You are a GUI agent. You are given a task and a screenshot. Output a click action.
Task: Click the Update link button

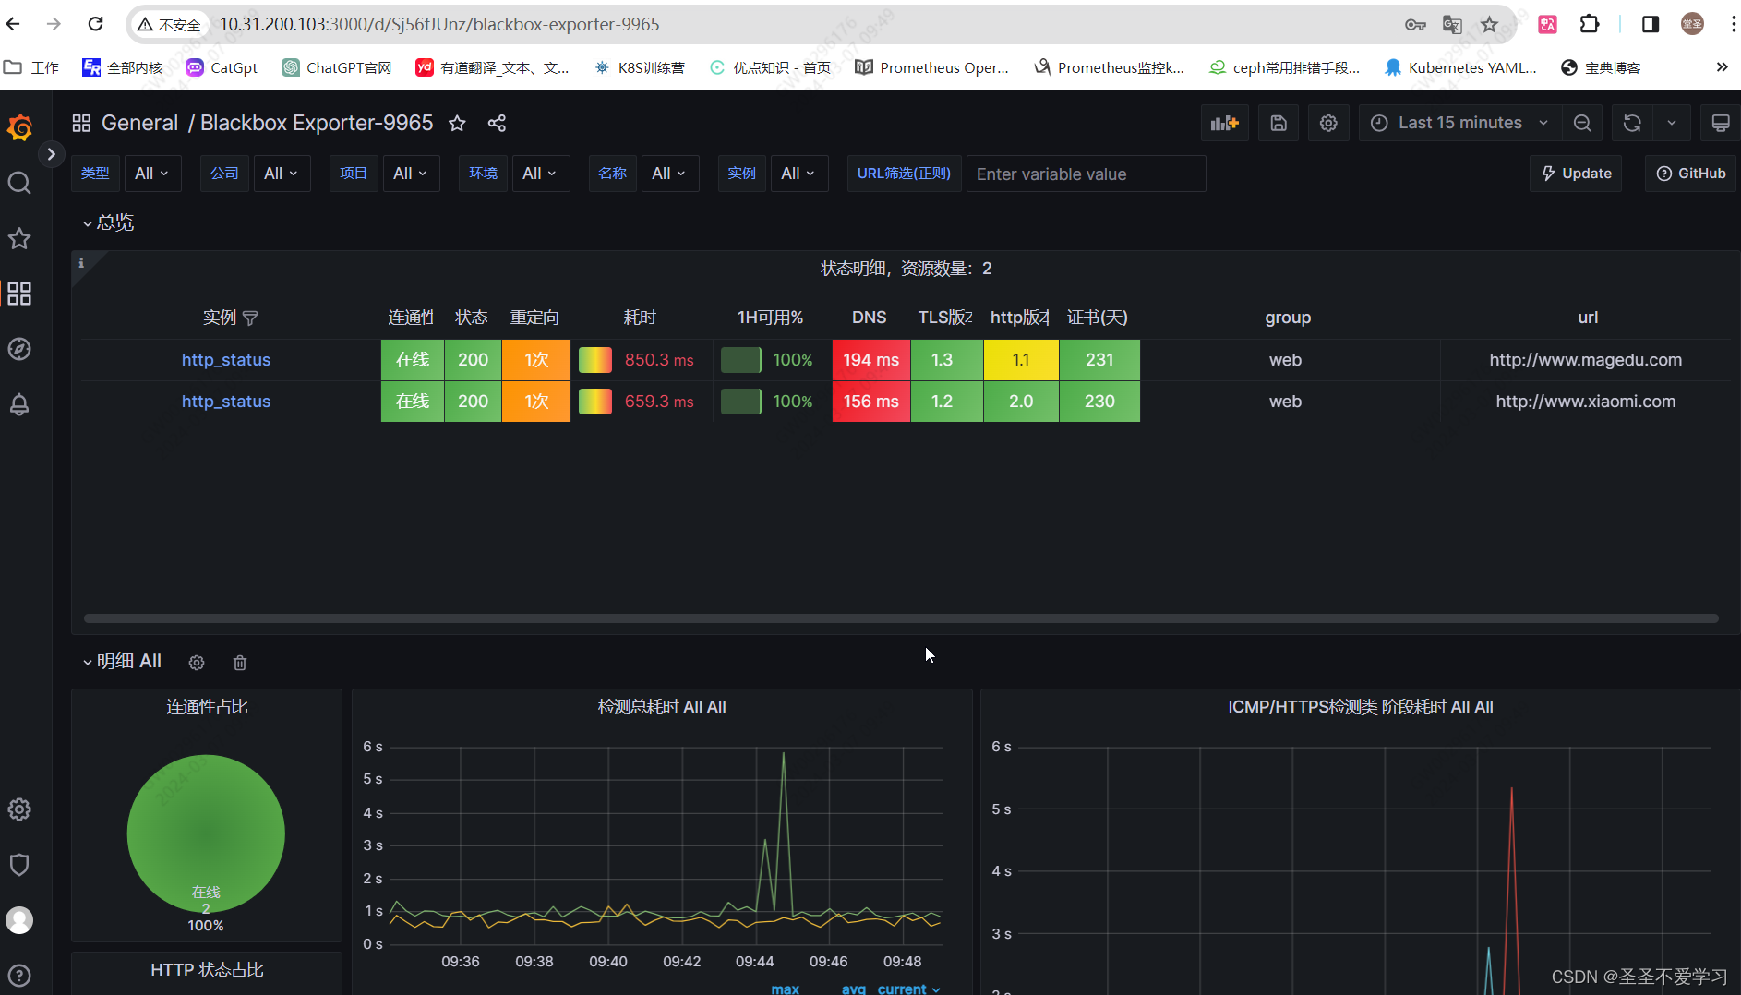coord(1576,174)
